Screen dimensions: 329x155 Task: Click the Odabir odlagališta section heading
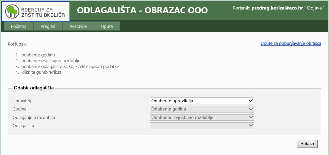pos(34,88)
